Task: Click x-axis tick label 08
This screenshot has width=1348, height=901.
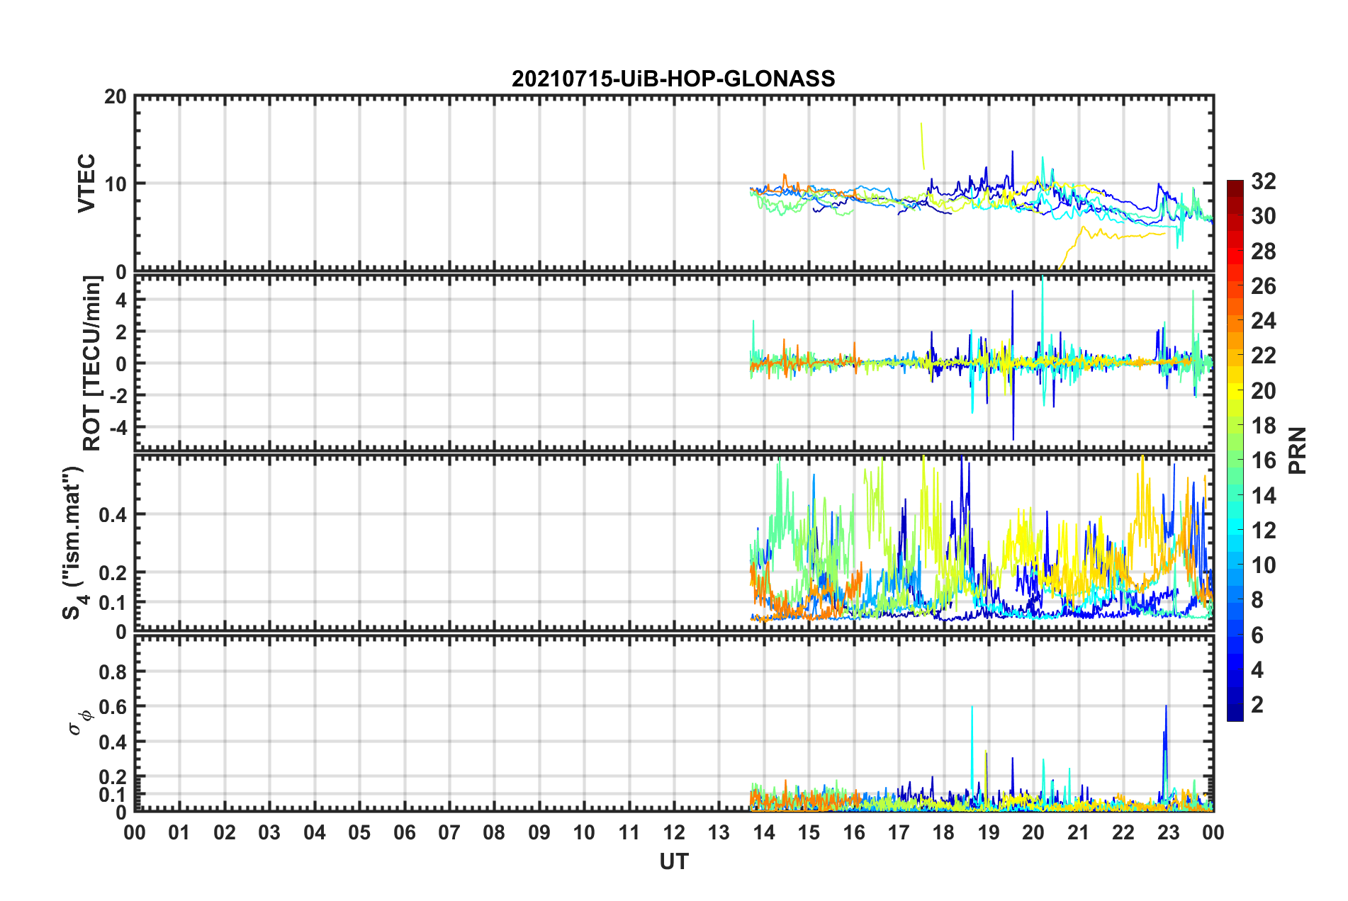Action: (x=494, y=832)
